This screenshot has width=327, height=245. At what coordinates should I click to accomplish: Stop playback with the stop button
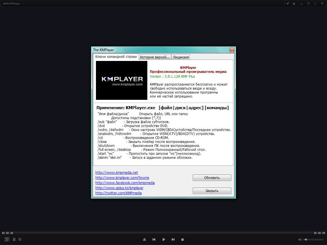183,240
